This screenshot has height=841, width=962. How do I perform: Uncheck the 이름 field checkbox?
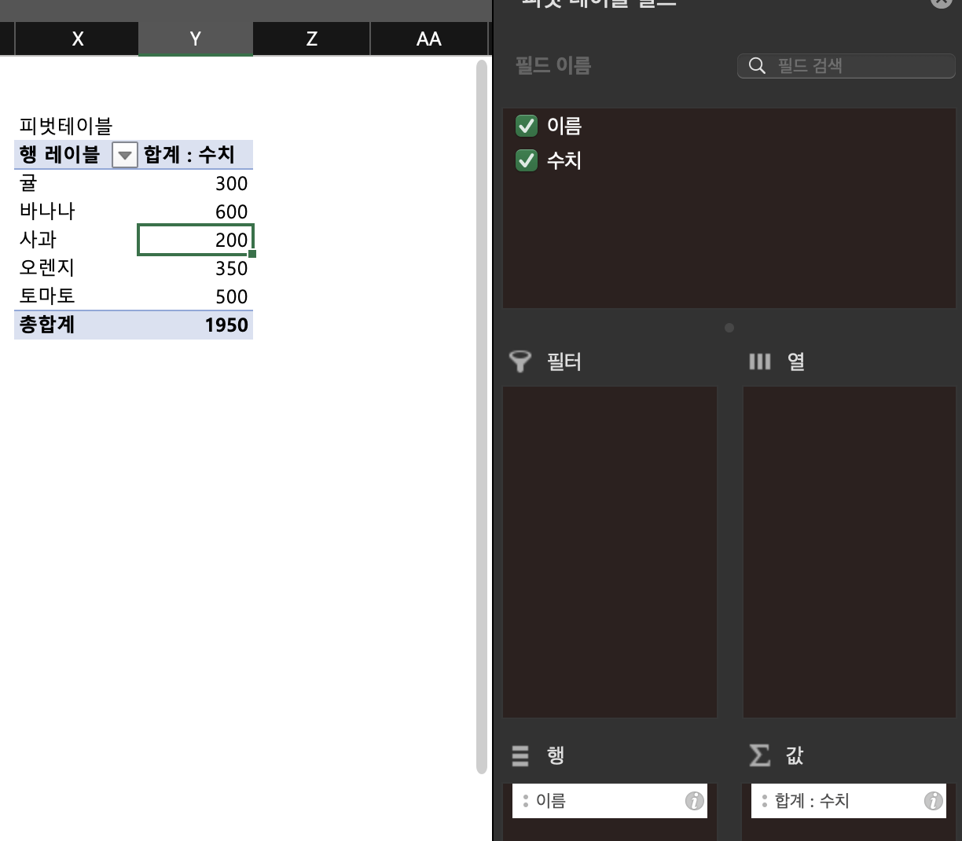click(526, 126)
